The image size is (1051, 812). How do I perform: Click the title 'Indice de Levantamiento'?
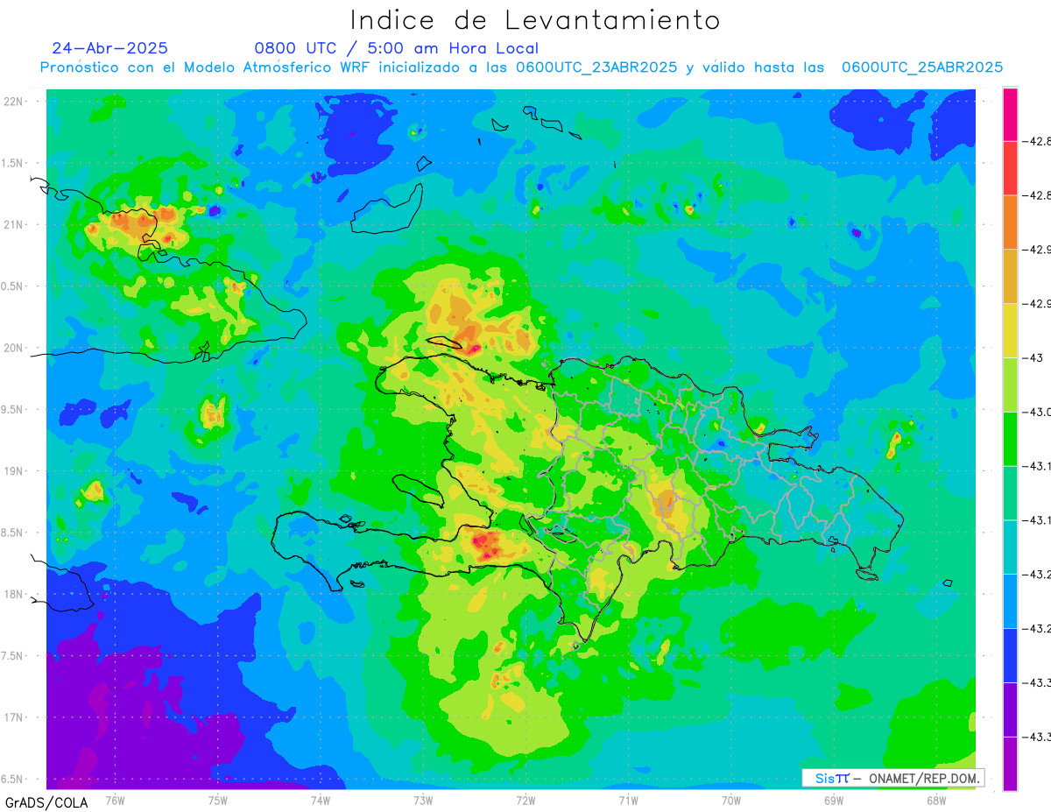pos(535,20)
